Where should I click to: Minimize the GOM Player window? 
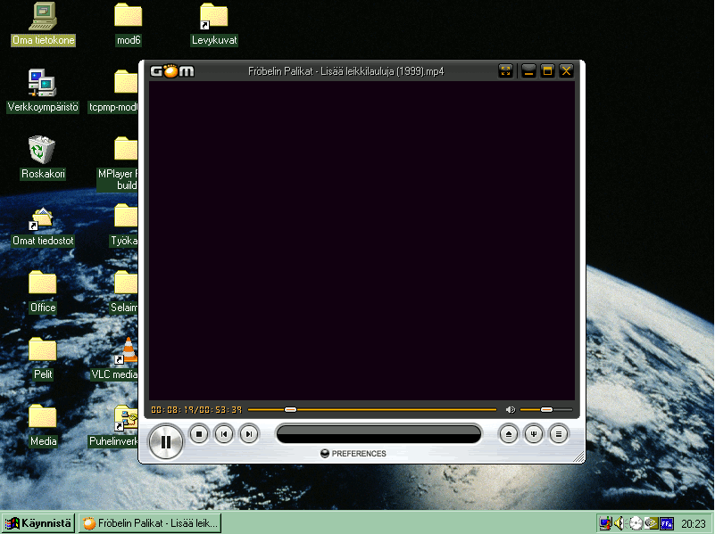528,71
